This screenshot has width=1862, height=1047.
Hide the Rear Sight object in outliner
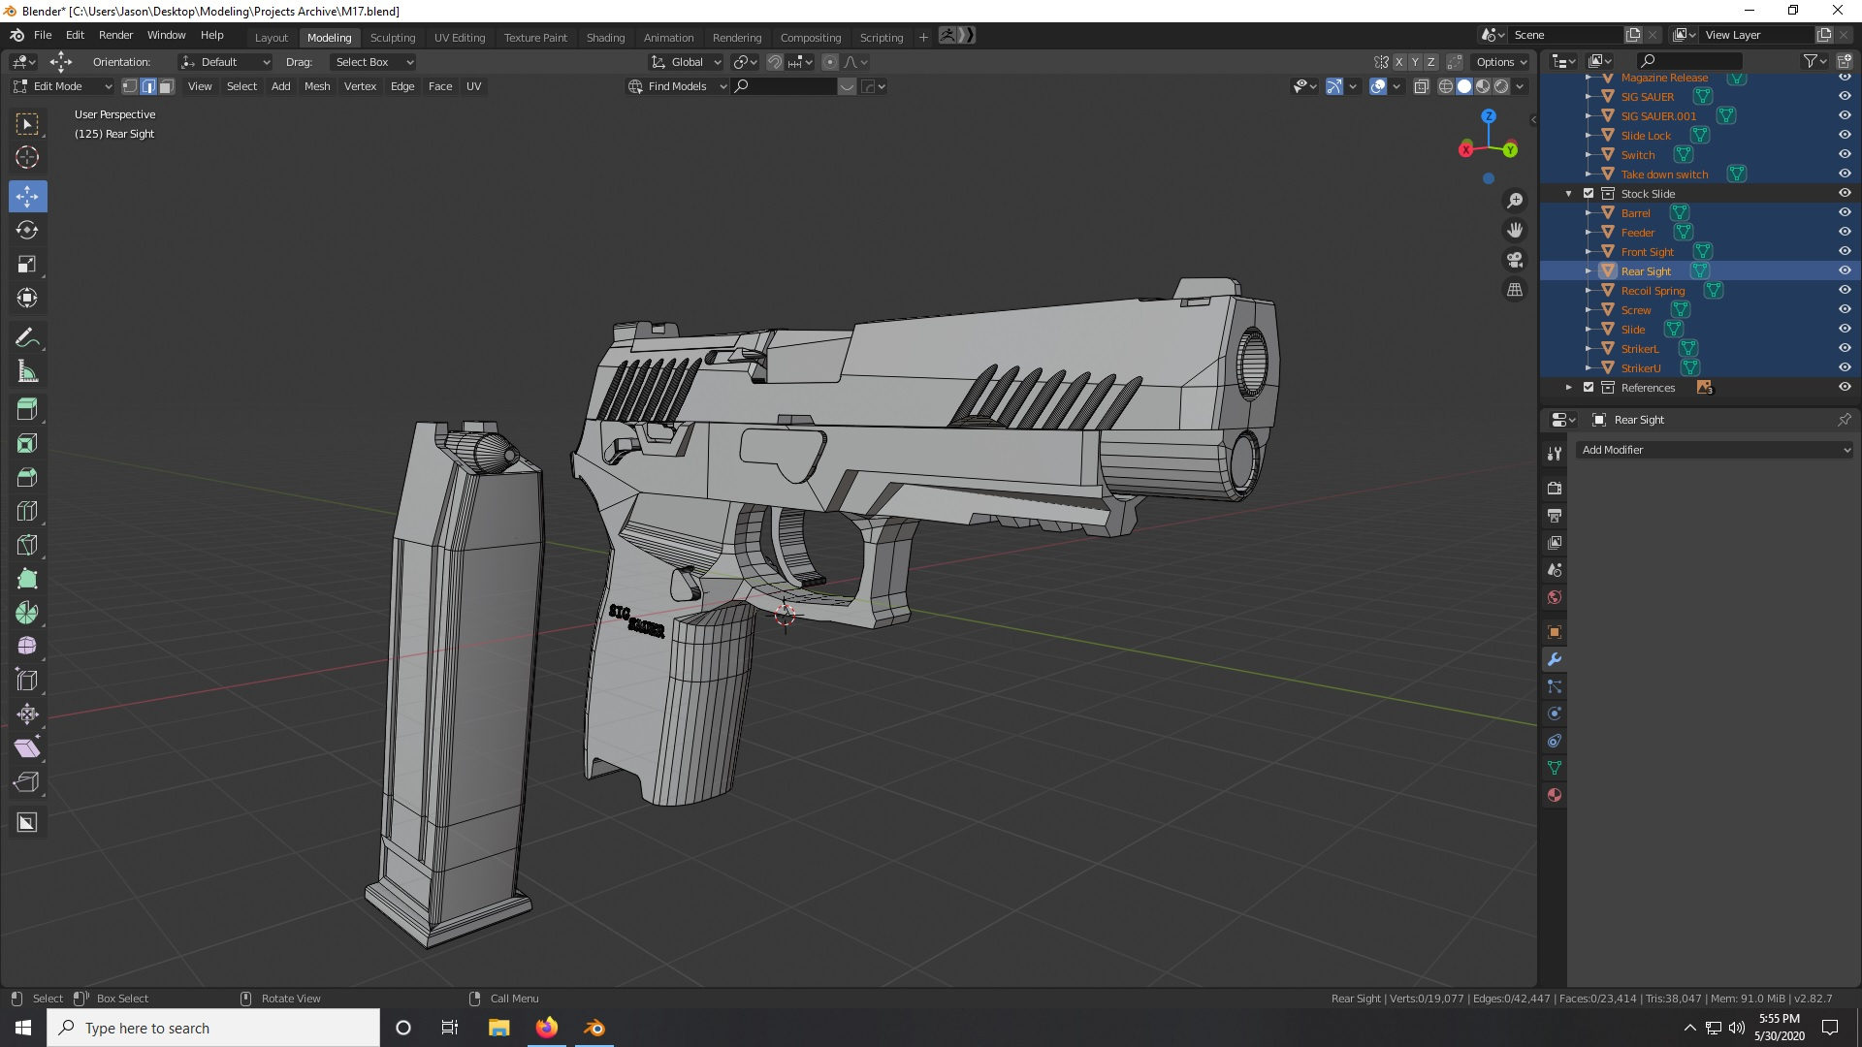(1845, 270)
